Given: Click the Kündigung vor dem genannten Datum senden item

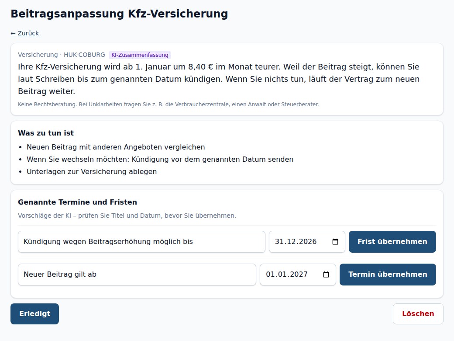Looking at the screenshot, I should [x=160, y=159].
